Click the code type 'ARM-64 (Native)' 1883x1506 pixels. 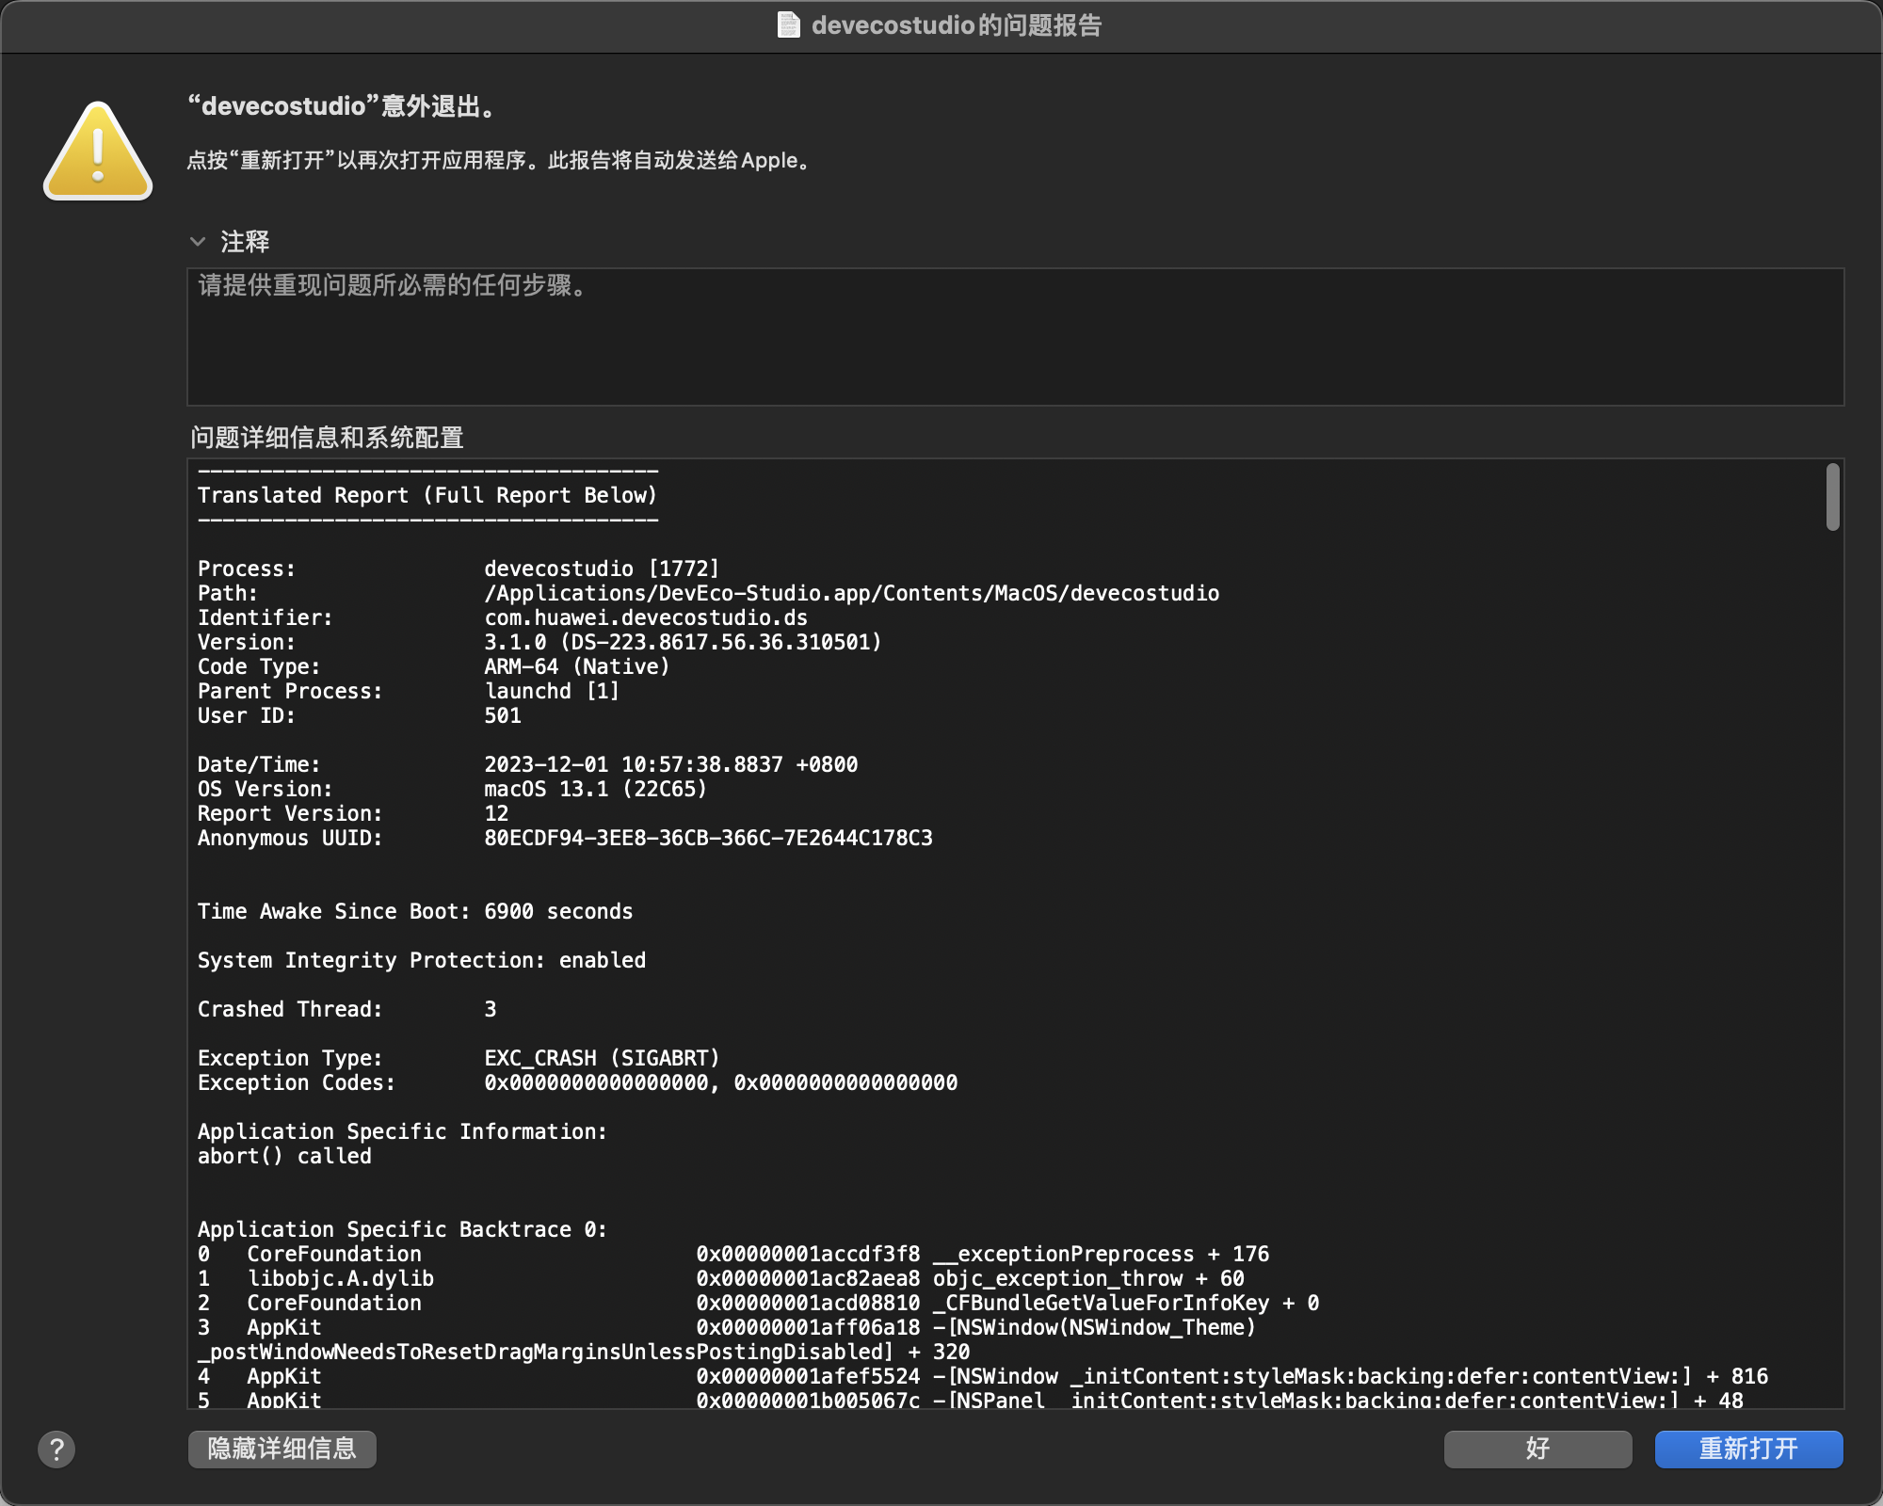(x=577, y=666)
